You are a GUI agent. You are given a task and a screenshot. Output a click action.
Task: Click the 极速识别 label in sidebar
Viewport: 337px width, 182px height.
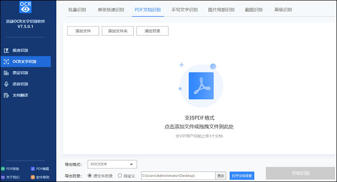(x=20, y=50)
